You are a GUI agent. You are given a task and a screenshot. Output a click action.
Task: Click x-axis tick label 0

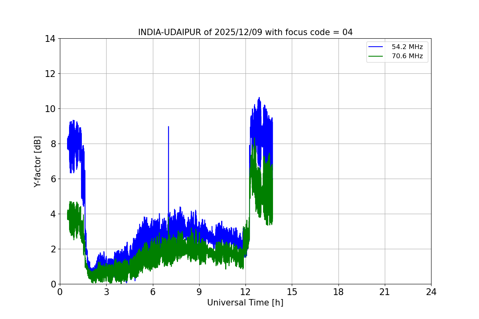coord(60,292)
